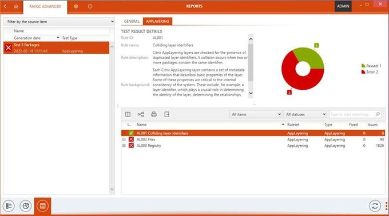Open the reports icon in bottom bar
The image size is (389, 216).
pyautogui.click(x=43, y=206)
